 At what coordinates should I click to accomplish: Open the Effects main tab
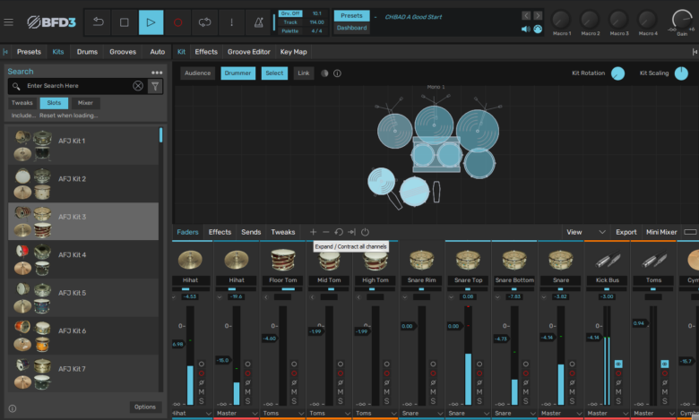206,52
